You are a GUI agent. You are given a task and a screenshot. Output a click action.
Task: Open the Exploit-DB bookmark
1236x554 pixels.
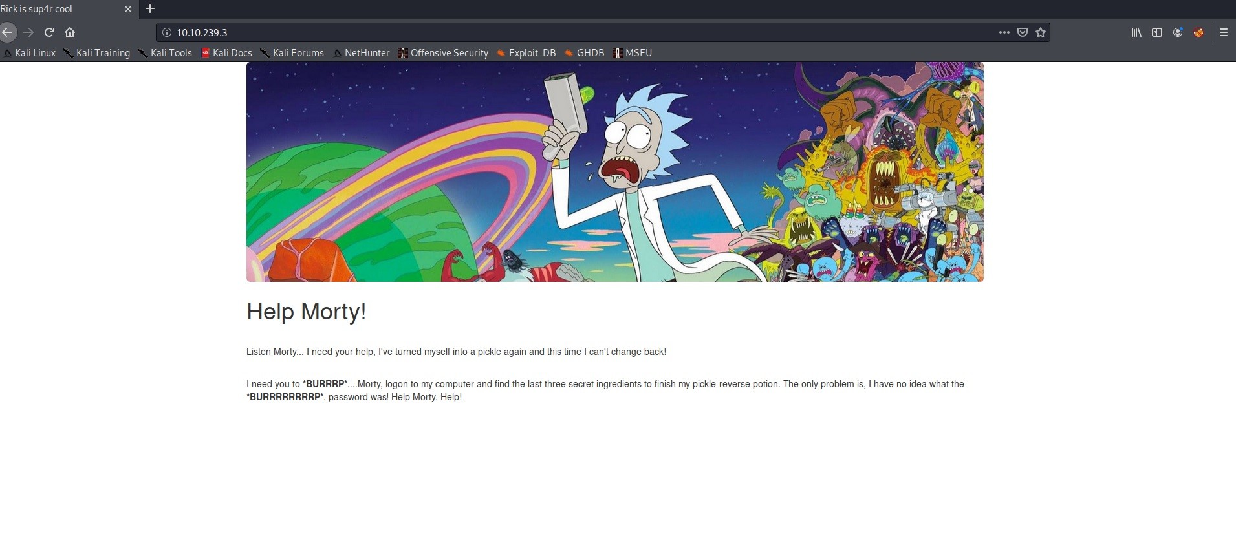[526, 53]
